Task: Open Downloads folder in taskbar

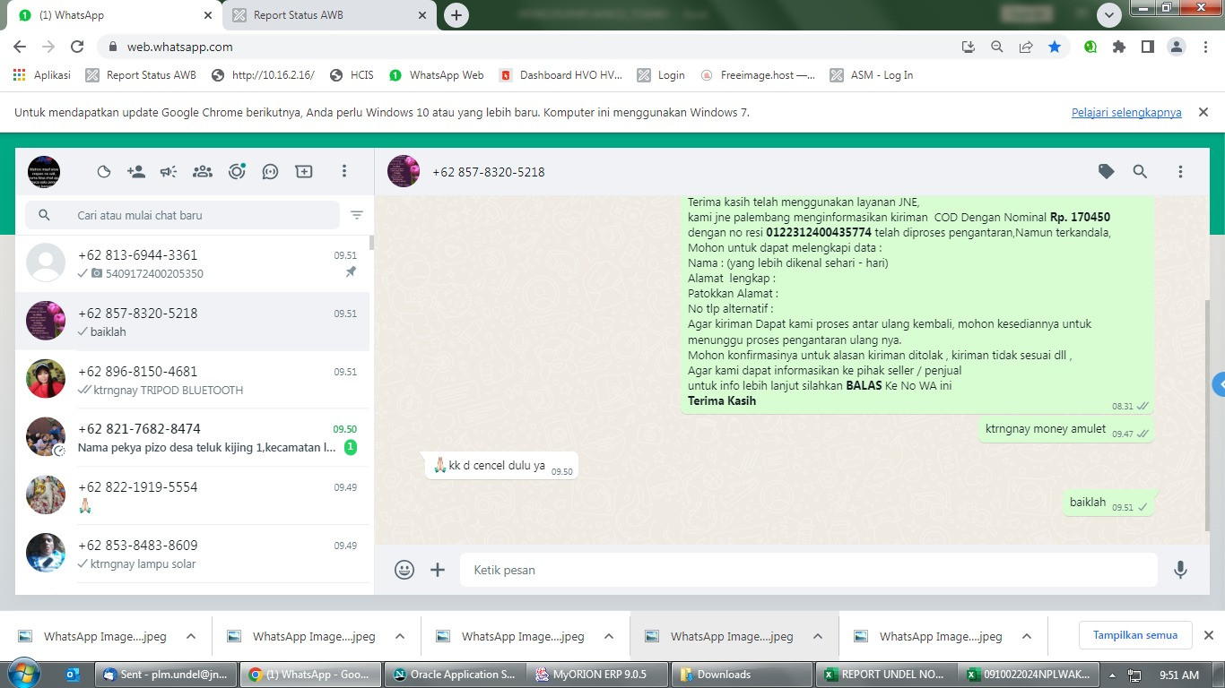Action: coord(741,675)
